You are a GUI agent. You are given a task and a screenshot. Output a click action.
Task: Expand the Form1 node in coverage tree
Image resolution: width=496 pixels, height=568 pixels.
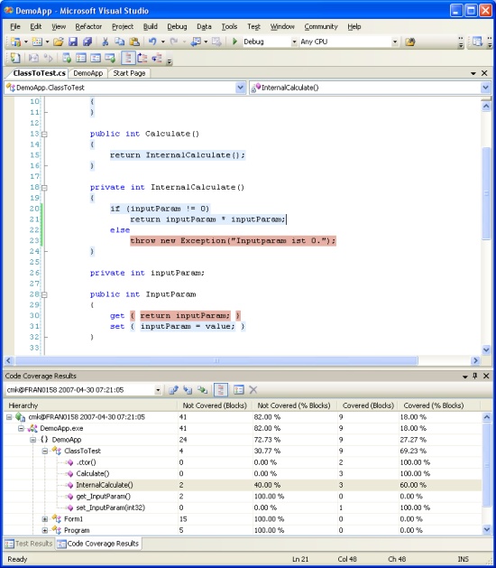click(44, 519)
